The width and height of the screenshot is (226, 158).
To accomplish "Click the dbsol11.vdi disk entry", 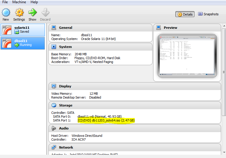I will 99,117.
